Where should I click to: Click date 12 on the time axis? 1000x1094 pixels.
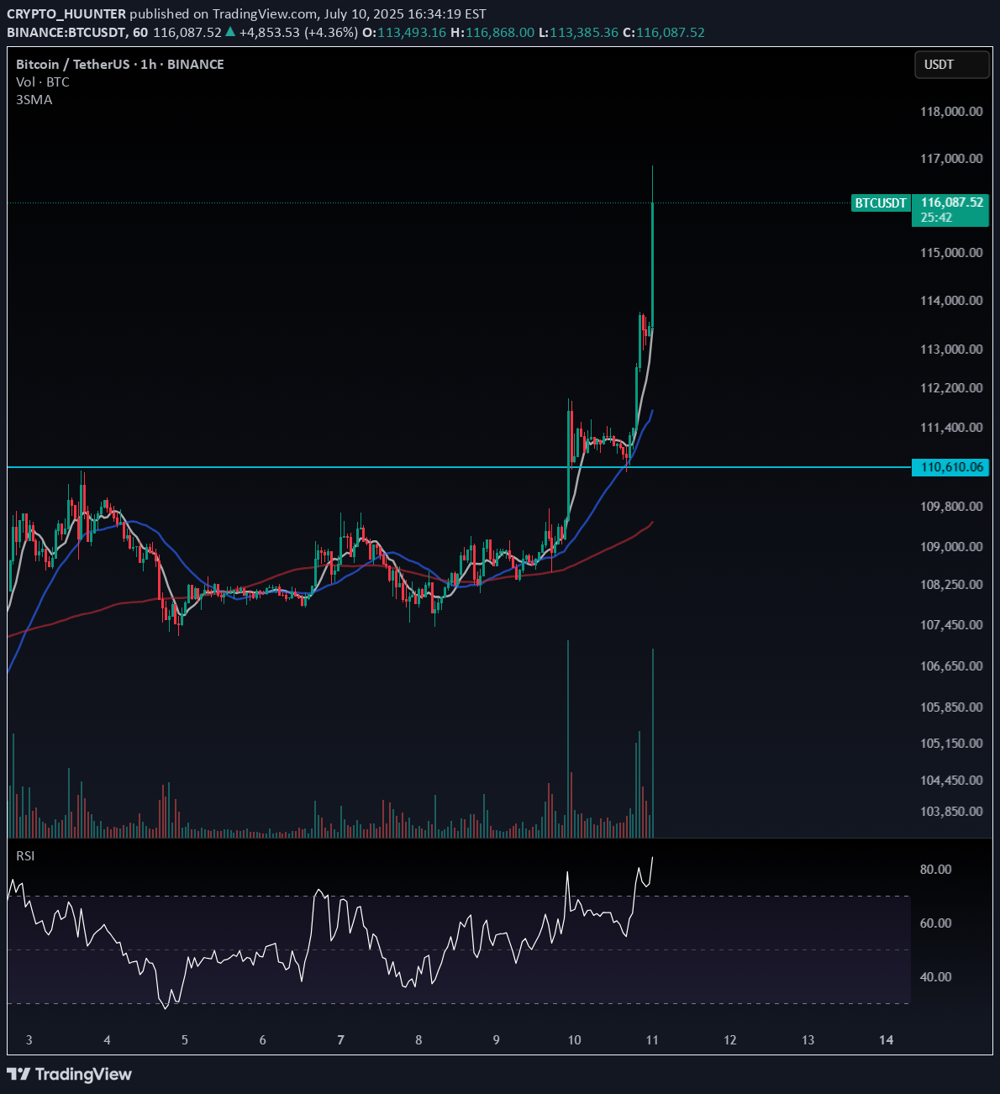730,1040
